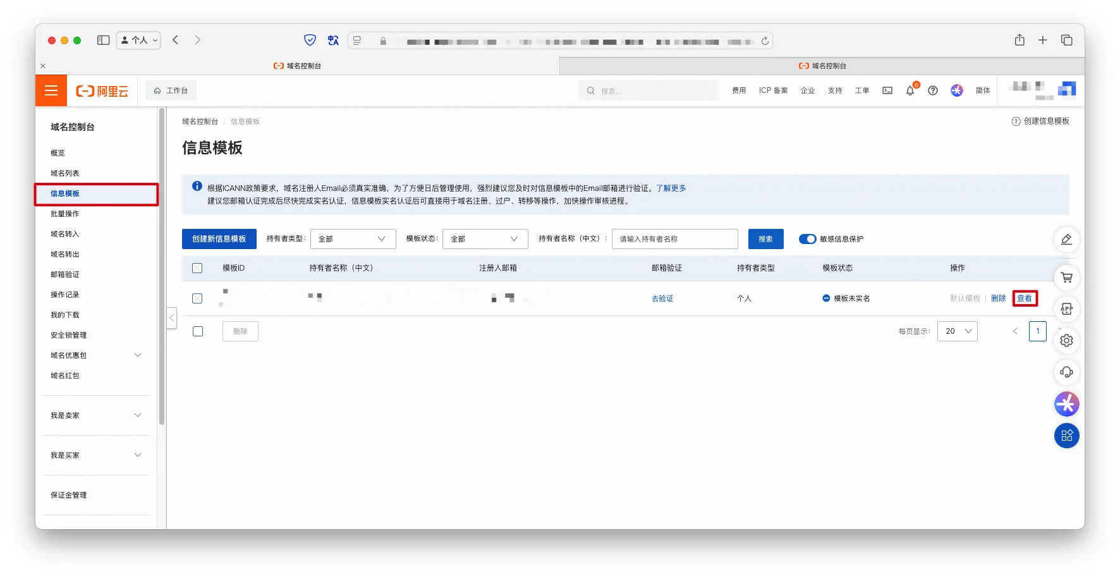This screenshot has height=576, width=1120.
Task: Click the 持有者名称 search input field
Action: [x=674, y=239]
